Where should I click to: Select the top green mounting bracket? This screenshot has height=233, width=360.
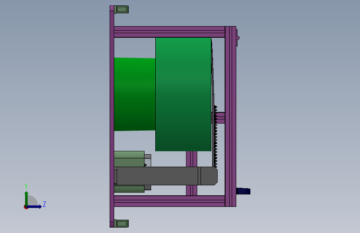pos(122,10)
